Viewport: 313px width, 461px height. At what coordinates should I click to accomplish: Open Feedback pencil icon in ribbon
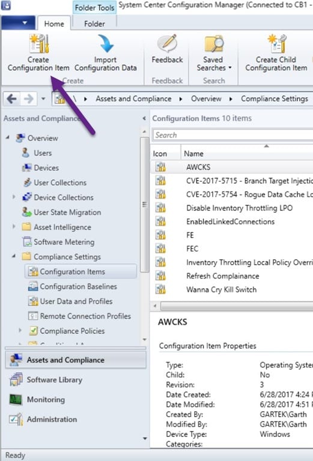click(167, 43)
